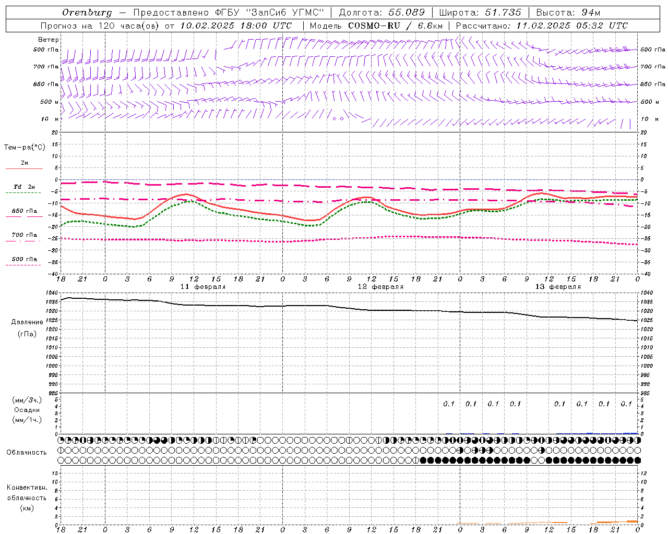Click the 13 февраля date label
The image size is (668, 534).
point(558,287)
